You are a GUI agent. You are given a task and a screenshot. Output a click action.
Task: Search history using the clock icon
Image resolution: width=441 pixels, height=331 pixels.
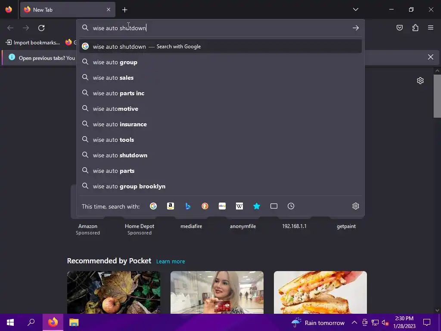click(291, 206)
